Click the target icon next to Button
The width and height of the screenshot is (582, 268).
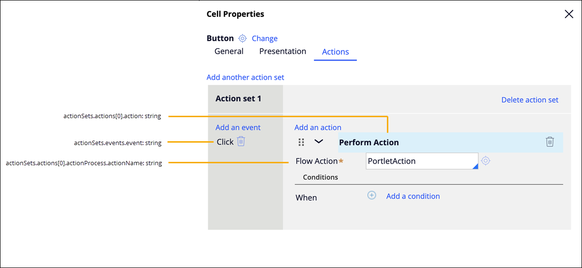point(243,38)
